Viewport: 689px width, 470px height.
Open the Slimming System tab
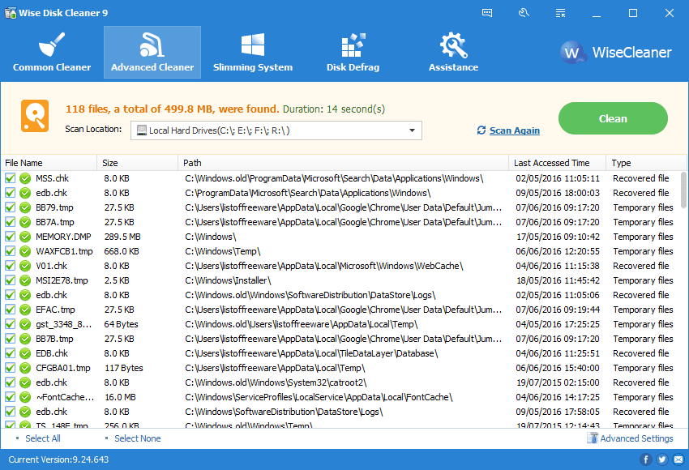click(x=253, y=53)
